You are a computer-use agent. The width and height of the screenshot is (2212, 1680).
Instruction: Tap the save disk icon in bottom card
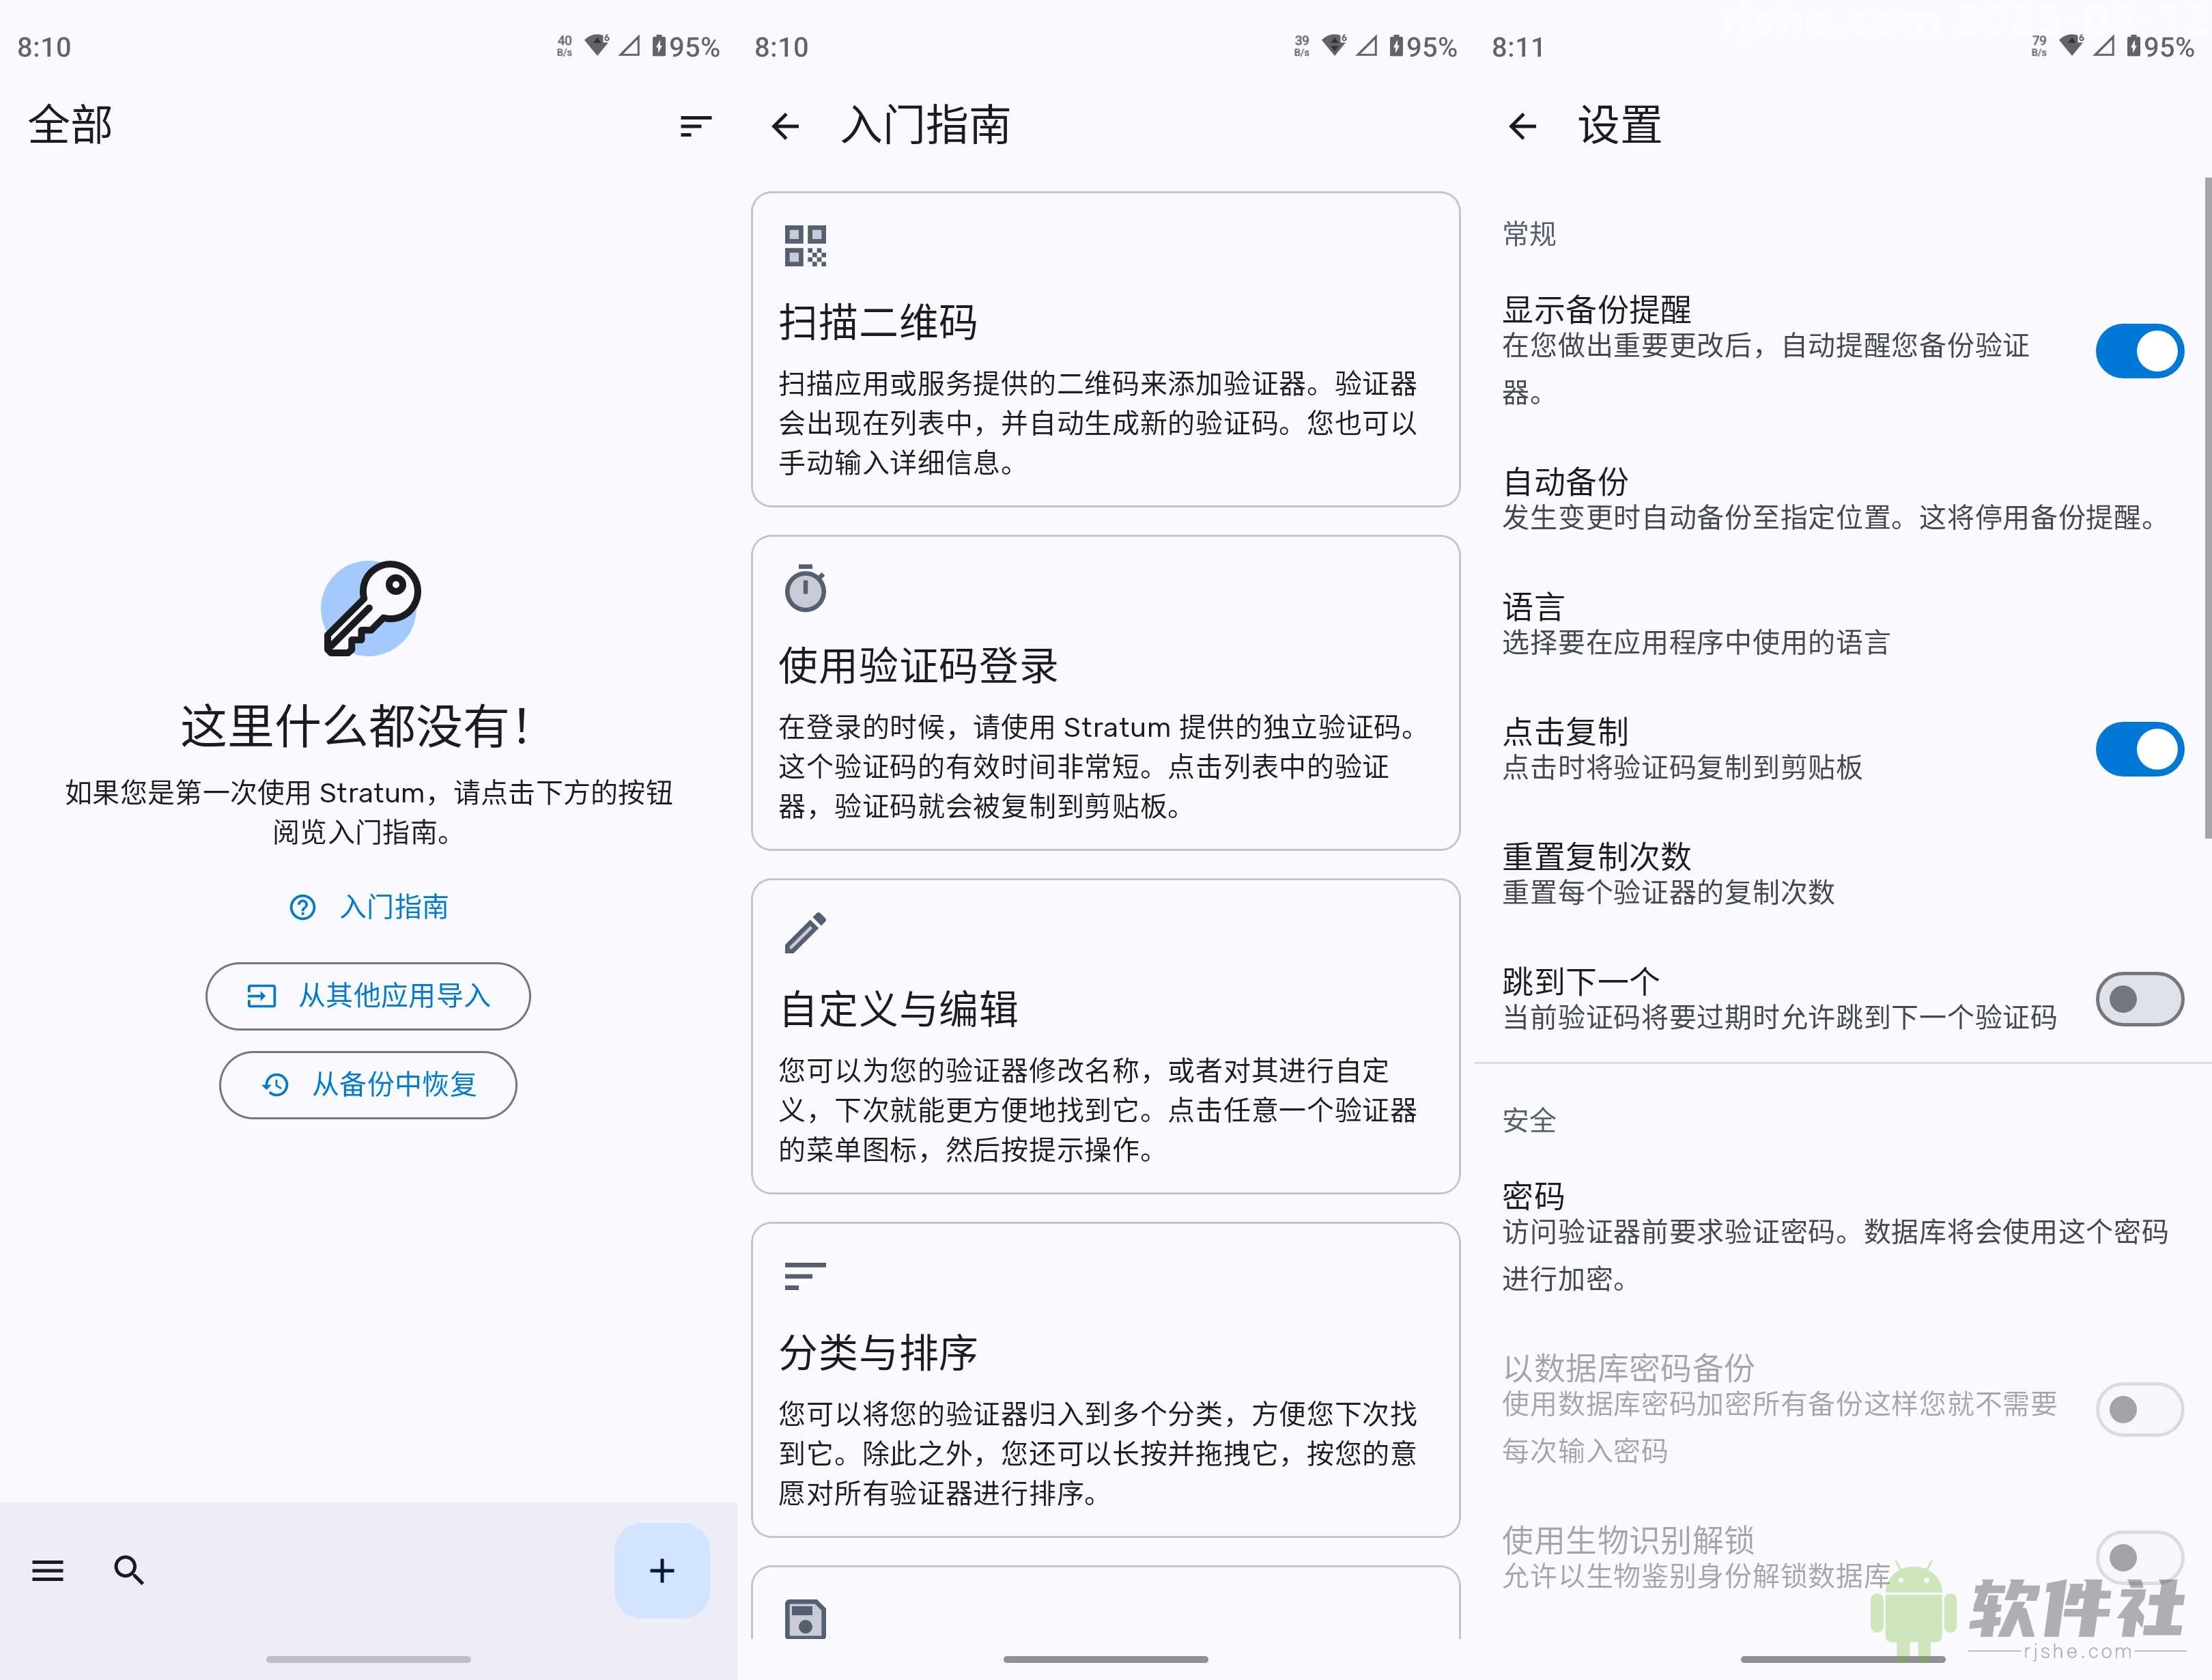[x=805, y=1618]
